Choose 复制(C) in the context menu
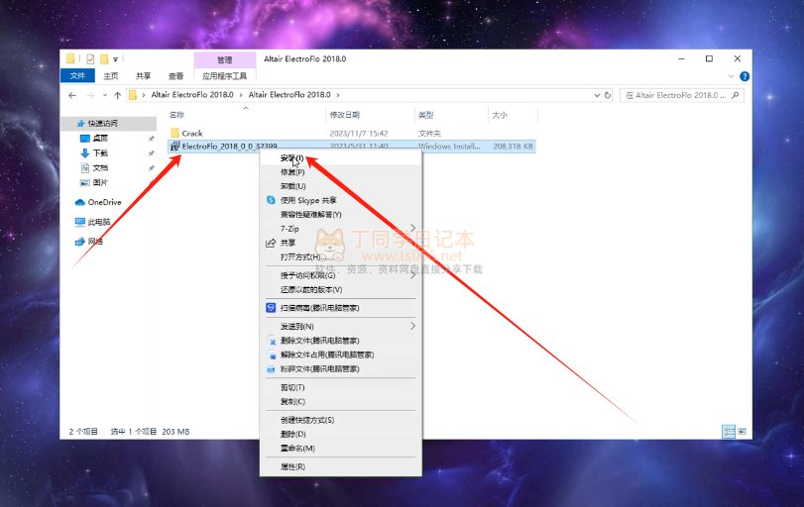 click(x=341, y=401)
